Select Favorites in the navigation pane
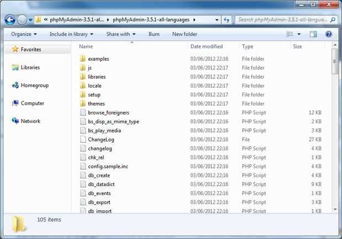This screenshot has width=342, height=239. coord(31,50)
